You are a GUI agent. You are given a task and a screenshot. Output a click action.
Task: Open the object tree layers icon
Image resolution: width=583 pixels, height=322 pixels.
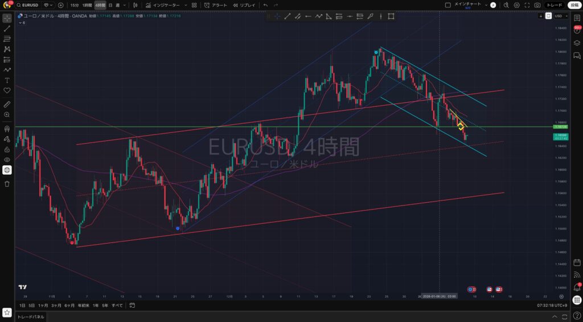[577, 43]
